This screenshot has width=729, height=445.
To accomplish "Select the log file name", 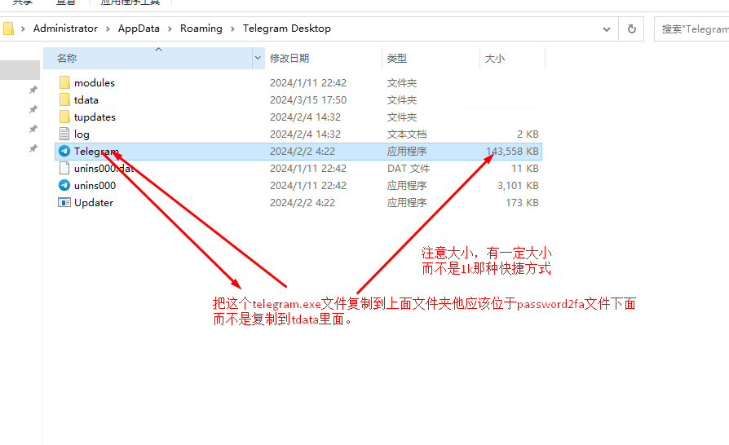I will 82,134.
